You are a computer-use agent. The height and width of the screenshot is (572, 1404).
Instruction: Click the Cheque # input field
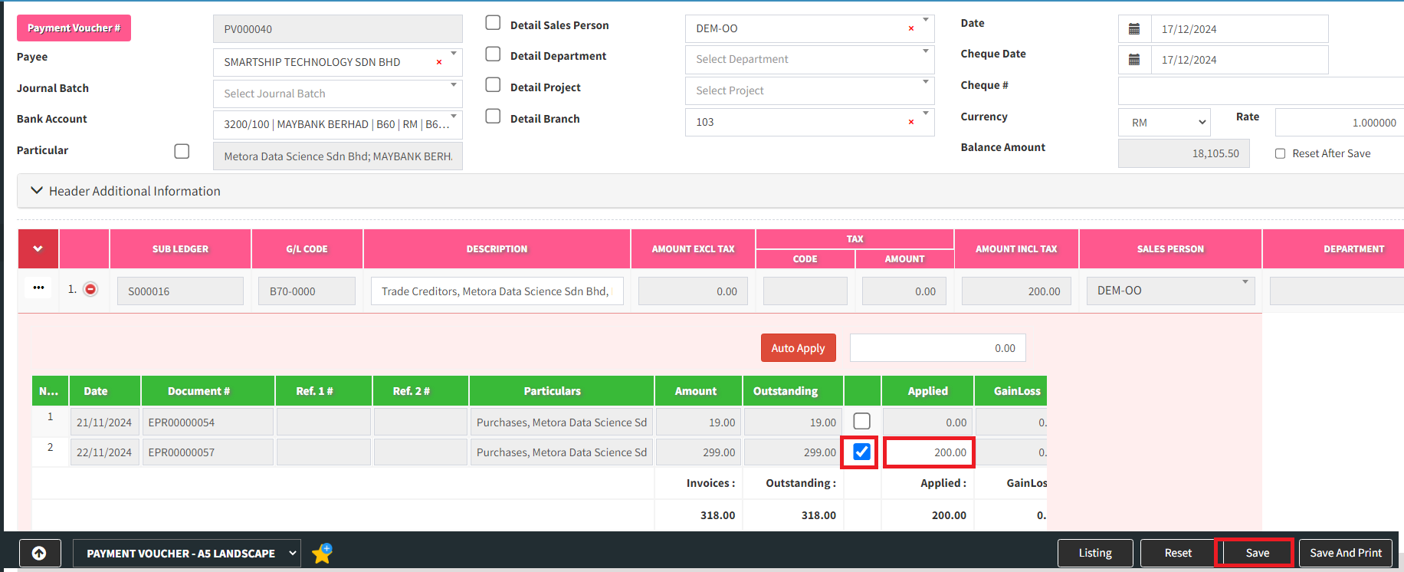1261,90
